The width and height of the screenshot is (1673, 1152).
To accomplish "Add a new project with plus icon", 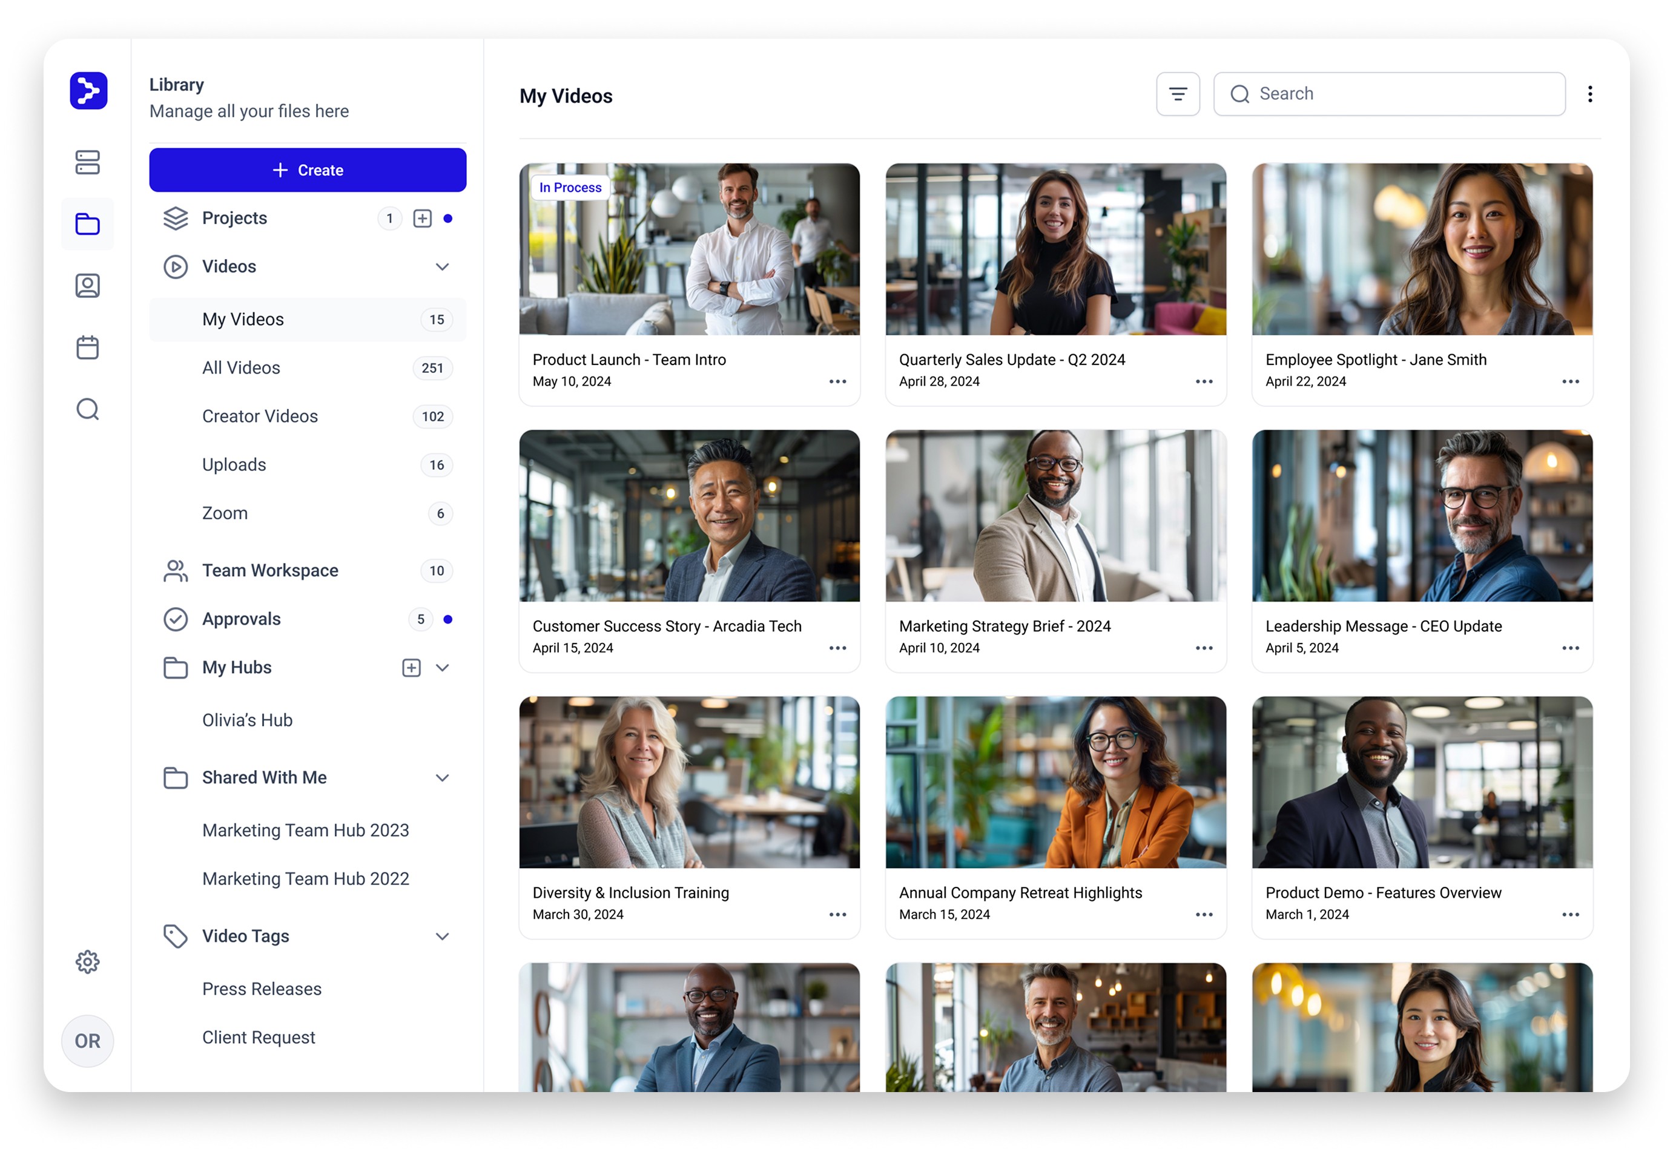I will [423, 218].
